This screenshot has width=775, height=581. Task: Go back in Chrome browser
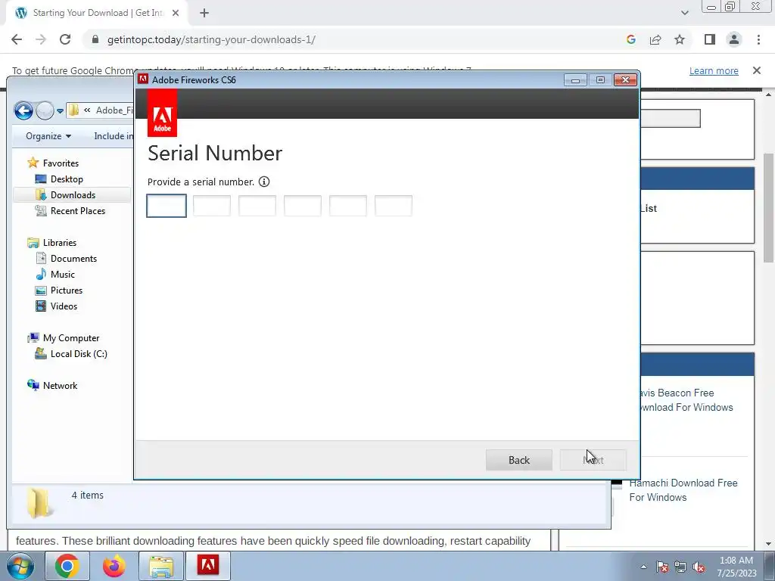(x=17, y=39)
